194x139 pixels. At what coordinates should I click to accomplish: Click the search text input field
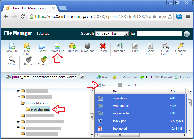click(159, 34)
